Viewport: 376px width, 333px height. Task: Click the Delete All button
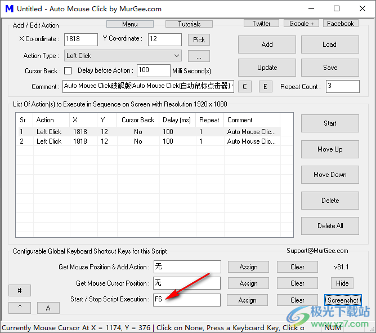(330, 226)
